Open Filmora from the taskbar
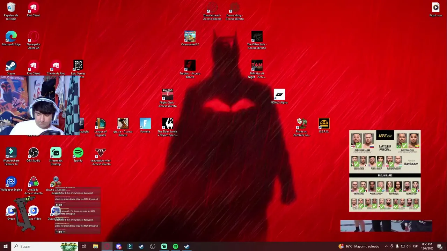 coord(130,246)
